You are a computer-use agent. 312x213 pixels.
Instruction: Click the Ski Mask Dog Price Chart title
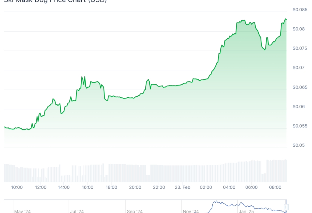[55, 1]
